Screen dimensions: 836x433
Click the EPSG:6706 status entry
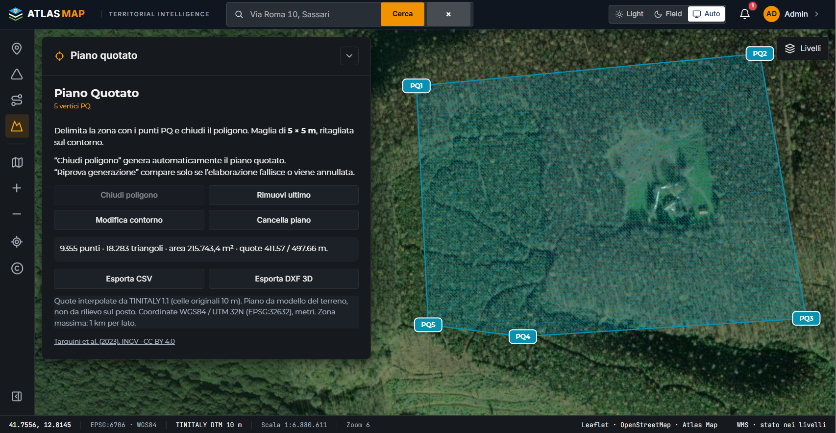click(123, 425)
